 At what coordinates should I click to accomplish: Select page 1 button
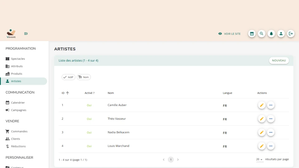point(171,160)
